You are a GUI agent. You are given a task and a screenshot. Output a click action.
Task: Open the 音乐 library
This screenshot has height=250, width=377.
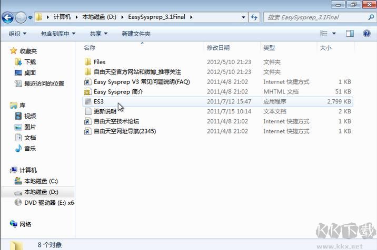pyautogui.click(x=30, y=149)
